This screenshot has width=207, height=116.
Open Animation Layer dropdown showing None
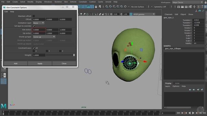(x=38, y=23)
